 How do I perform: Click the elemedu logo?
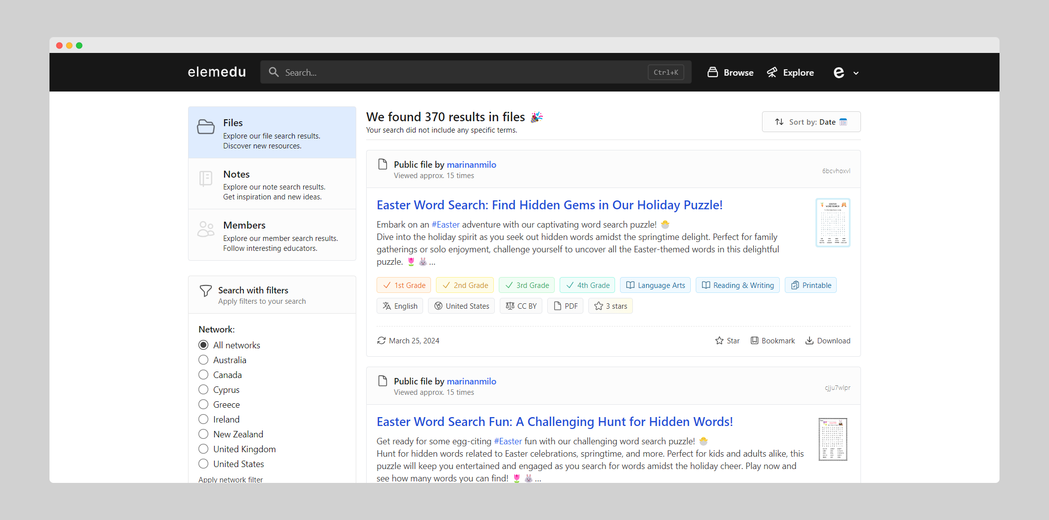(x=217, y=72)
